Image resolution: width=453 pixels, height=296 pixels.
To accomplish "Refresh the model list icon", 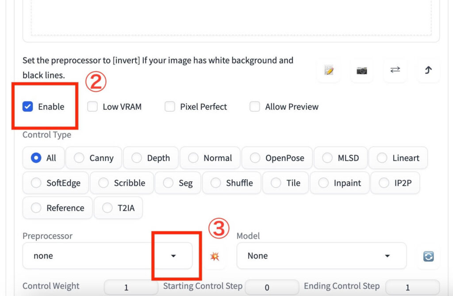I will (428, 256).
